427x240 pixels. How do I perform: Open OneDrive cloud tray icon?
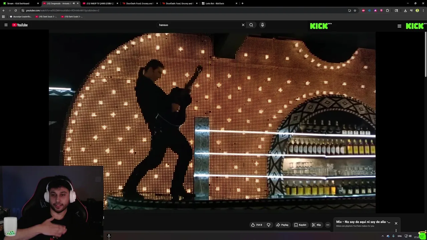point(388,236)
